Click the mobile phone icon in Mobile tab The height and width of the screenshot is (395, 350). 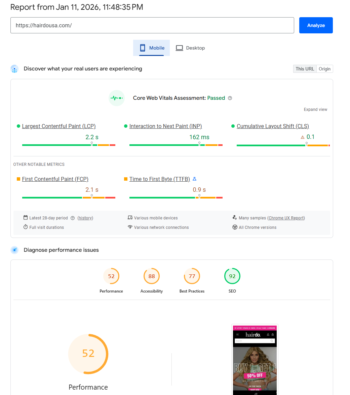(143, 48)
